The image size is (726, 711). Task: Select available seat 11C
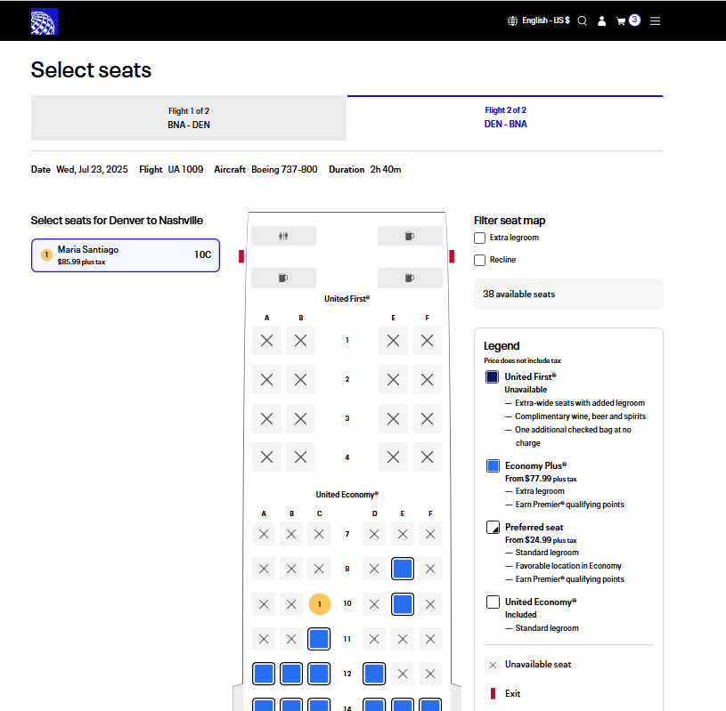319,639
